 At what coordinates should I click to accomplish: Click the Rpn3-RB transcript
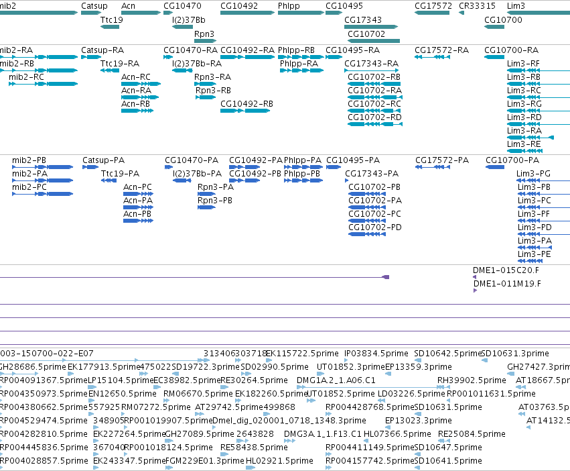point(206,97)
